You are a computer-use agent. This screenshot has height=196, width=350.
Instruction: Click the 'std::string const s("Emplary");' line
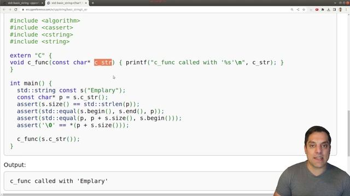pos(71,90)
